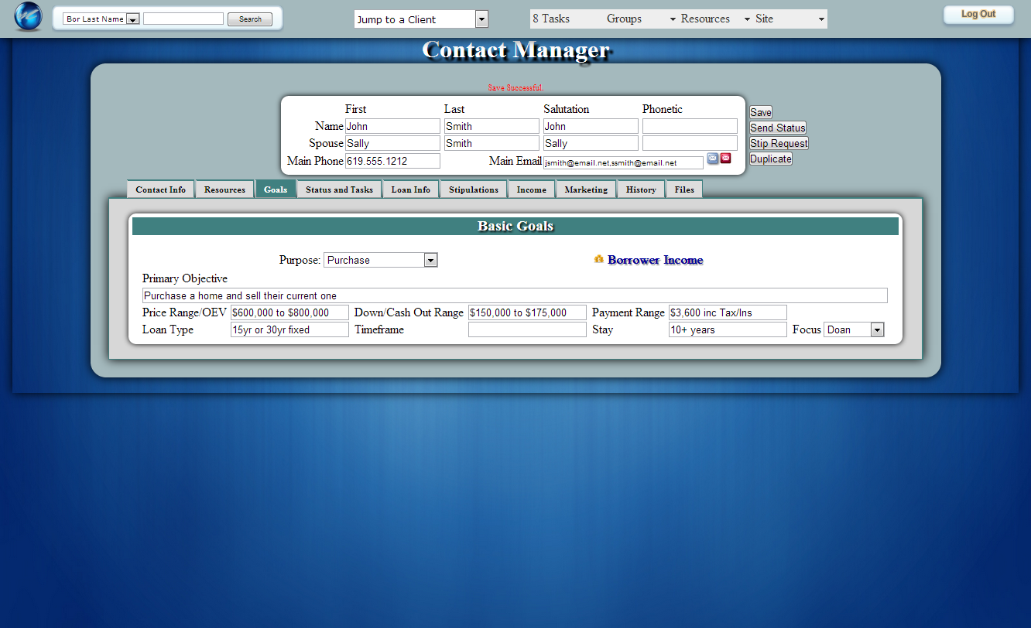Open the Site menu

[x=790, y=19]
